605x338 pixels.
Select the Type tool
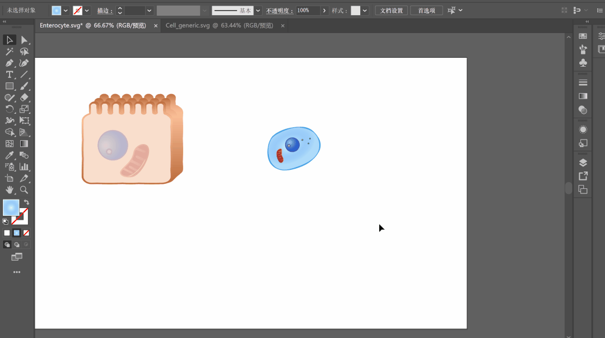tap(10, 75)
